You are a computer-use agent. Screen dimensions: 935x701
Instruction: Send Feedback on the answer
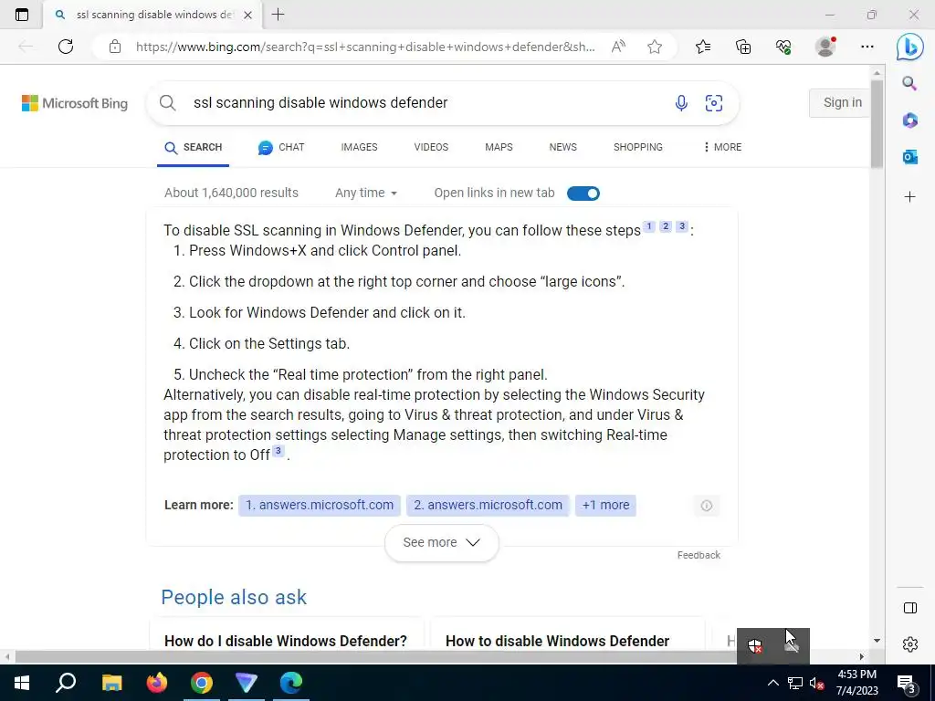click(699, 555)
